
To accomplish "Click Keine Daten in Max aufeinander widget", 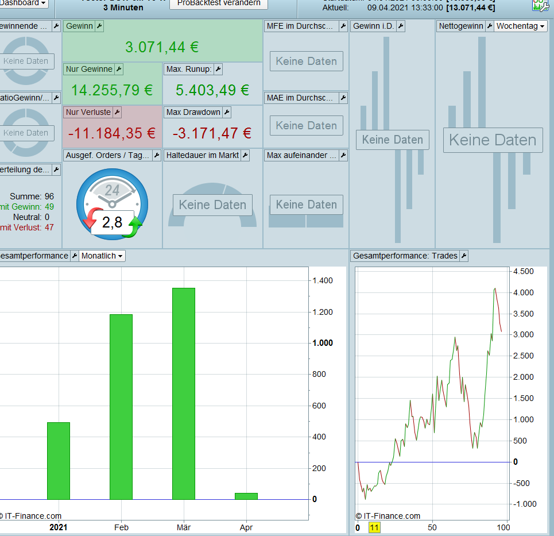I will point(307,205).
